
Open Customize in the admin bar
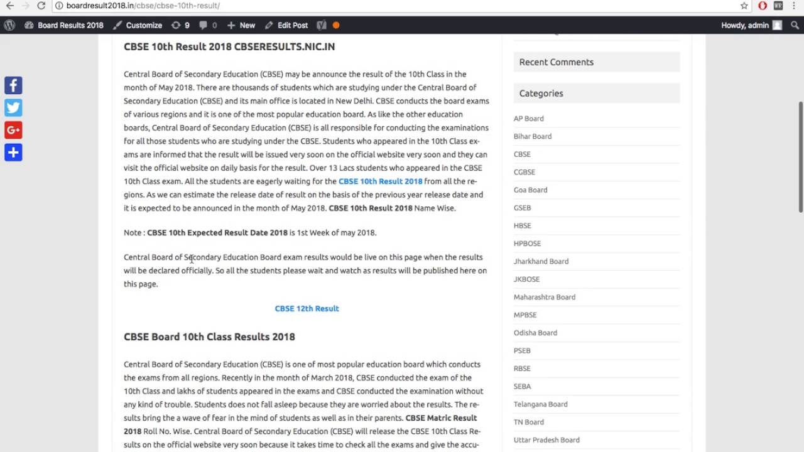[138, 25]
